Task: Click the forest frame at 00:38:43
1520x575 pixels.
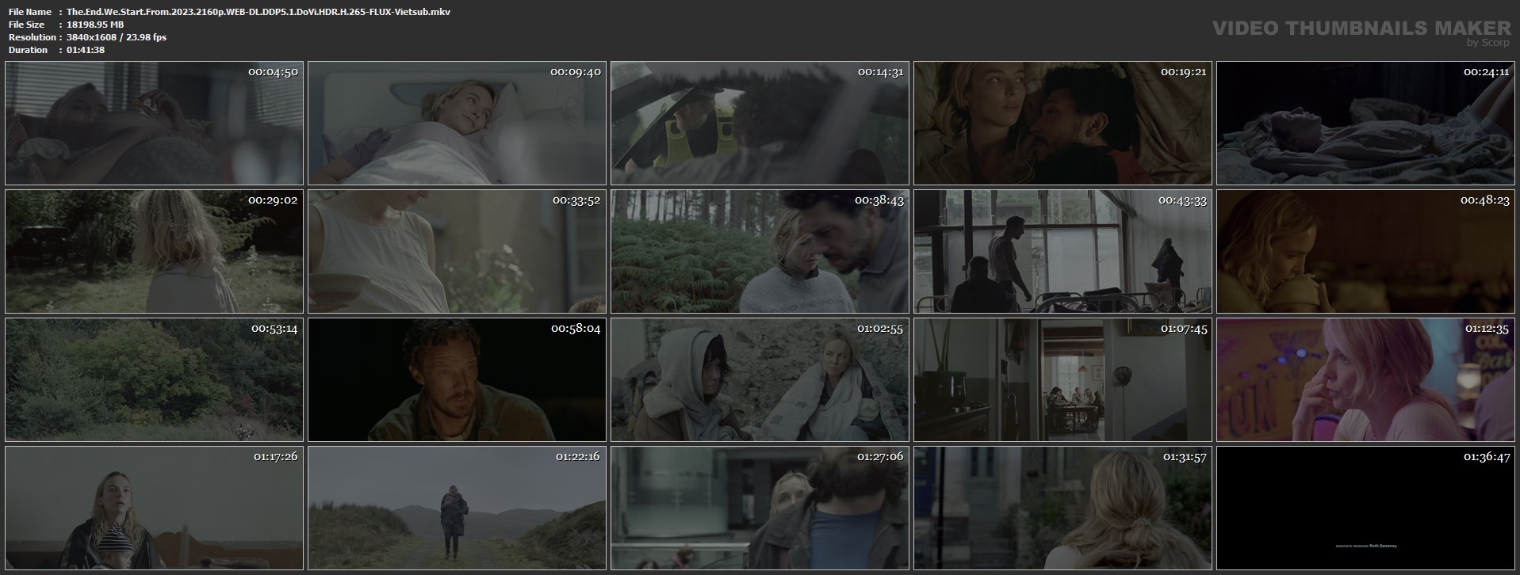Action: pos(760,251)
